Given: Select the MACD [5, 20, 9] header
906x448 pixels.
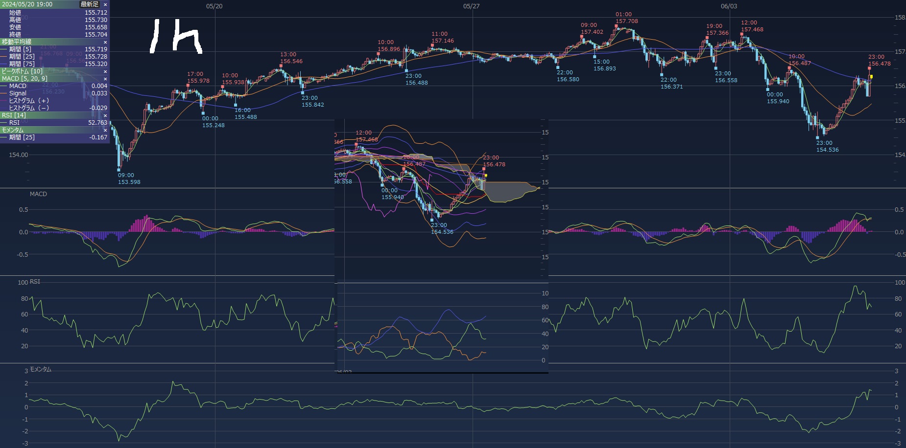Looking at the screenshot, I should [24, 79].
